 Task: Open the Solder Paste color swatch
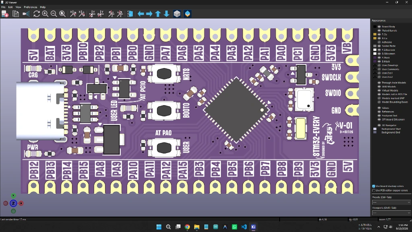(375, 46)
